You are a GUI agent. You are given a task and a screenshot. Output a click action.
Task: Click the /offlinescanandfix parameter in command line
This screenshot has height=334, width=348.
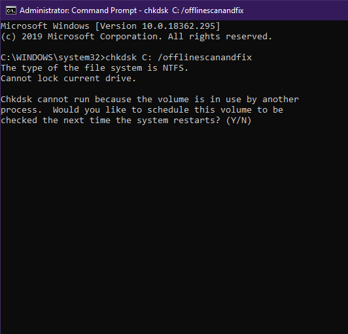(x=205, y=58)
